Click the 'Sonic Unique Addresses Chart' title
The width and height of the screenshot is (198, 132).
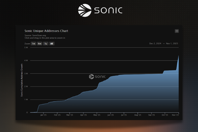click(x=46, y=31)
